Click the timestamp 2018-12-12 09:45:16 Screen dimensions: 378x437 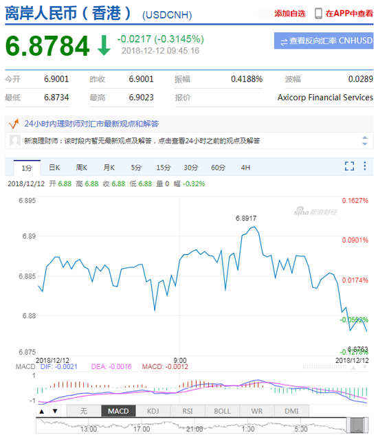tap(161, 51)
